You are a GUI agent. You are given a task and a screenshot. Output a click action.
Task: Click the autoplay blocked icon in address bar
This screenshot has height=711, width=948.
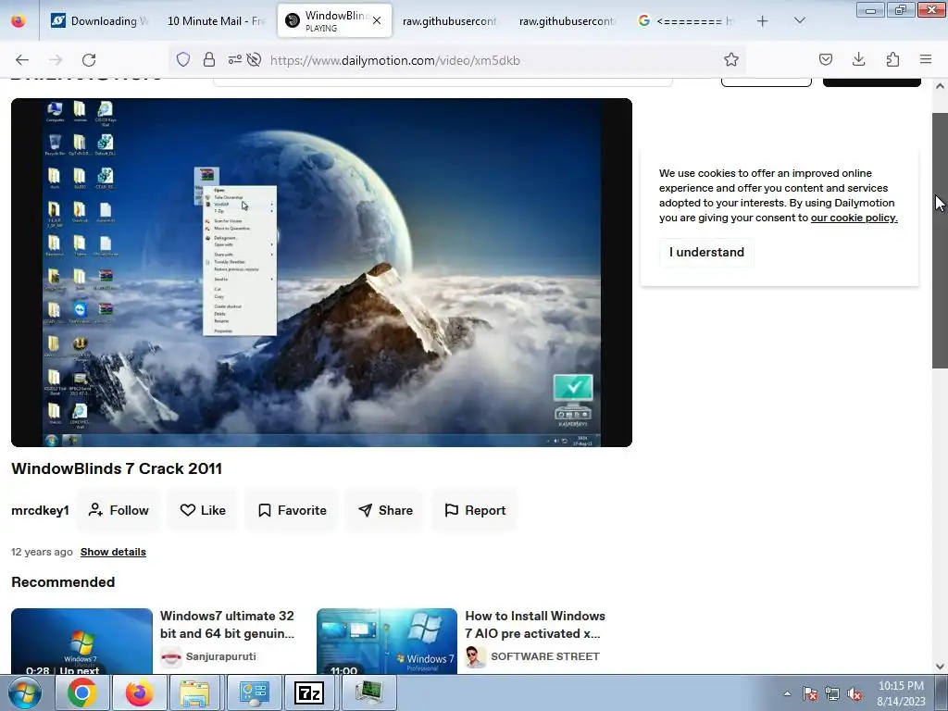tap(255, 59)
